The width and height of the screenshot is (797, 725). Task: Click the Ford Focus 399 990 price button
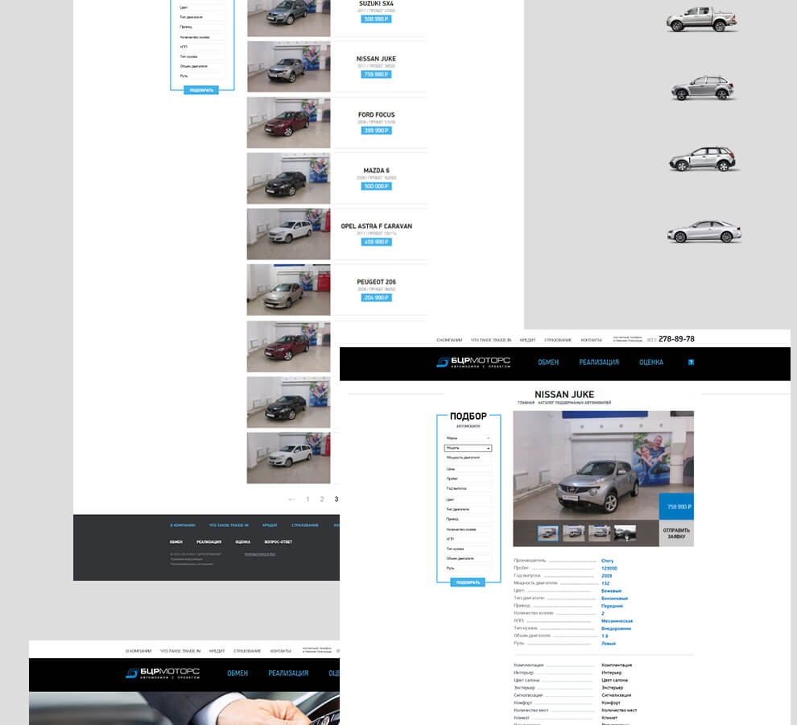point(376,130)
